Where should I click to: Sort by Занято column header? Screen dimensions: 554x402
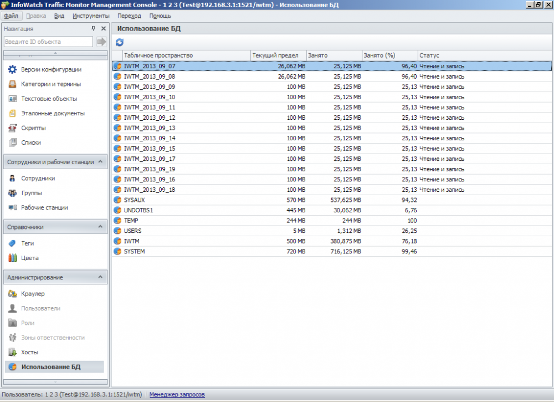(x=334, y=55)
